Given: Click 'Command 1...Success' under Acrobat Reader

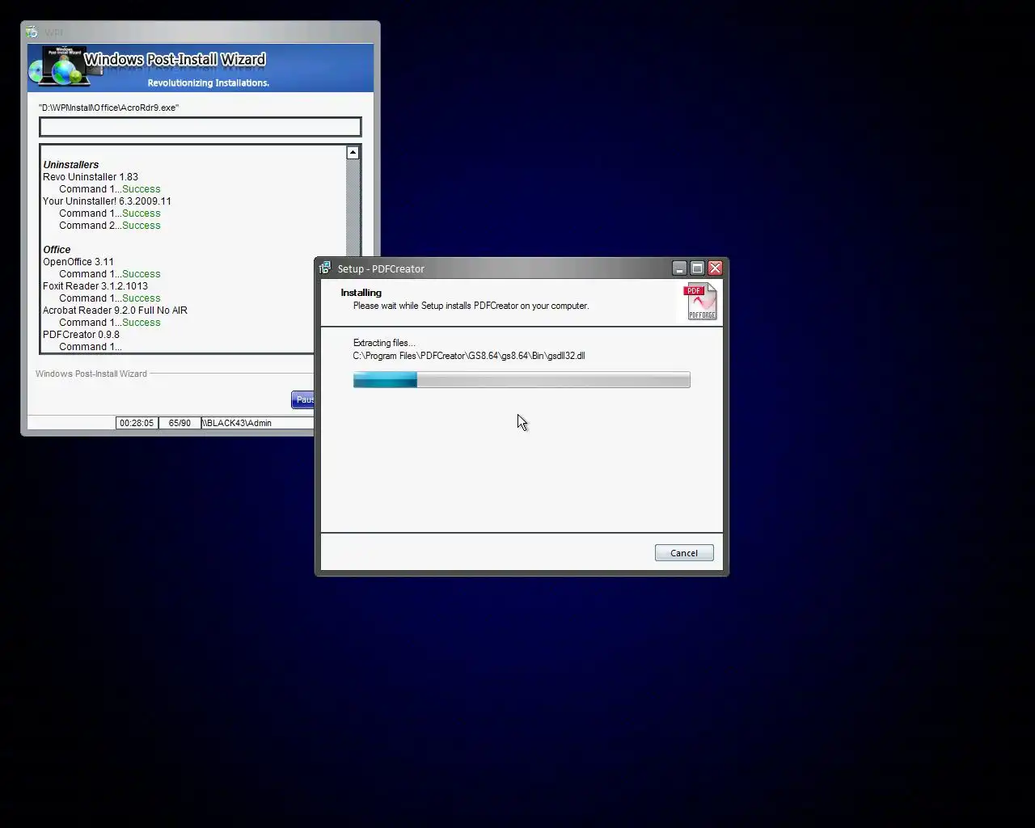Looking at the screenshot, I should [x=110, y=323].
